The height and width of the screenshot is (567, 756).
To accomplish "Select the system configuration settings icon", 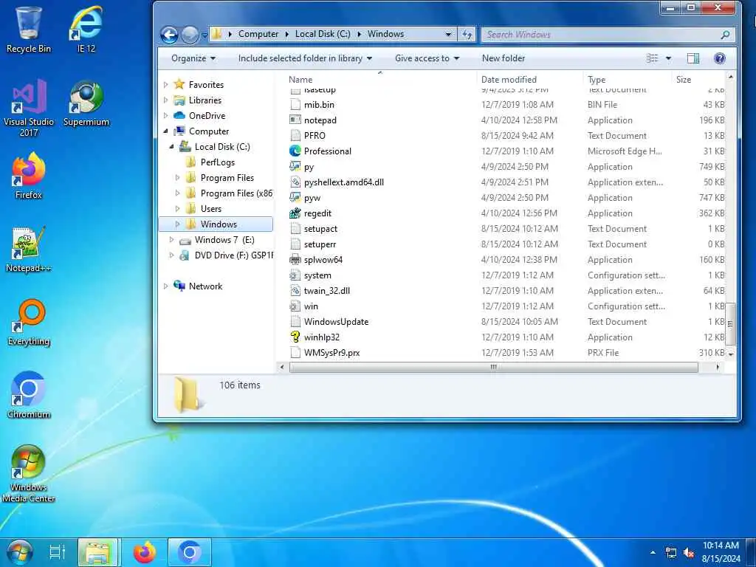I will [295, 275].
